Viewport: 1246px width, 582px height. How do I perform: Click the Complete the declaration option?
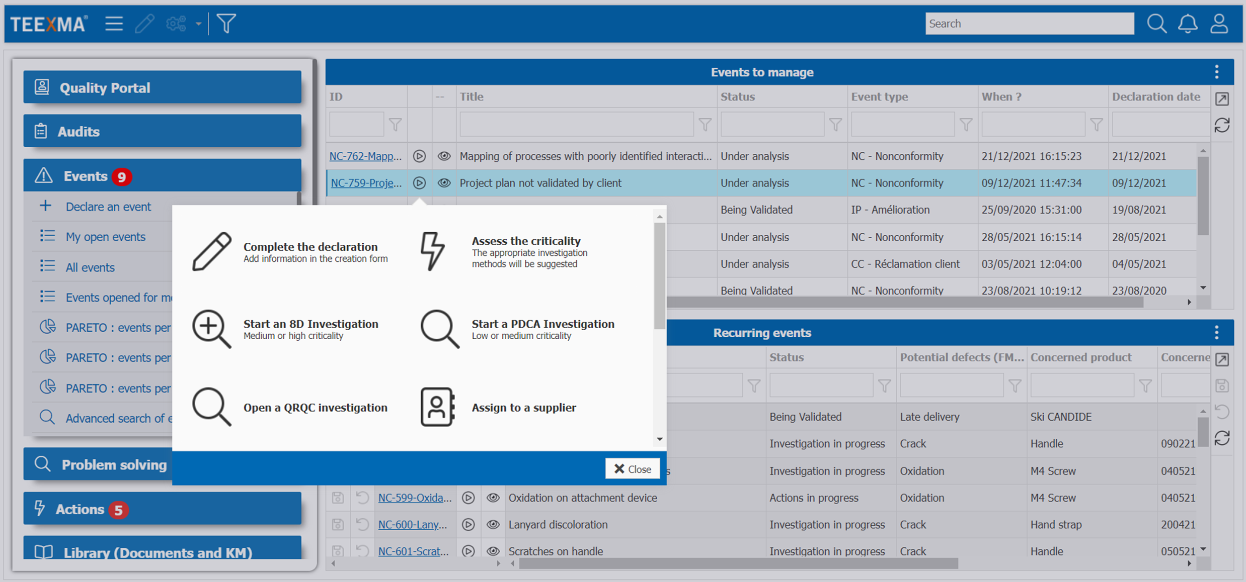point(310,247)
